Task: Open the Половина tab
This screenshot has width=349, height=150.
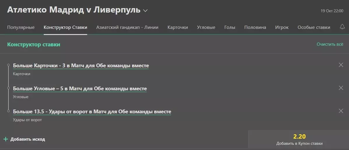Action: click(255, 27)
